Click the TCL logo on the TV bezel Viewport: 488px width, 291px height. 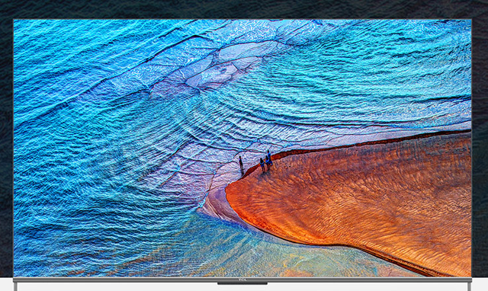point(242,280)
